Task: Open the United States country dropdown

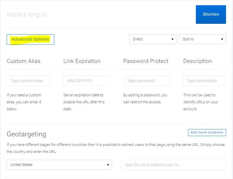Action: [x=59, y=165]
